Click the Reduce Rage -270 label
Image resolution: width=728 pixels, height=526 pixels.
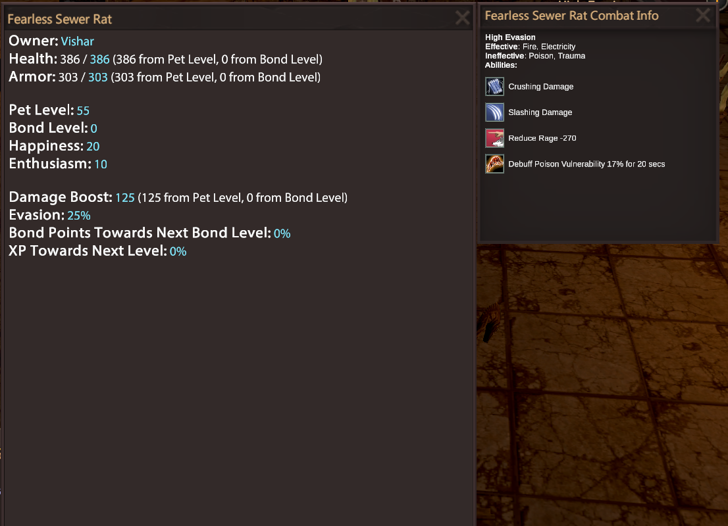(542, 138)
